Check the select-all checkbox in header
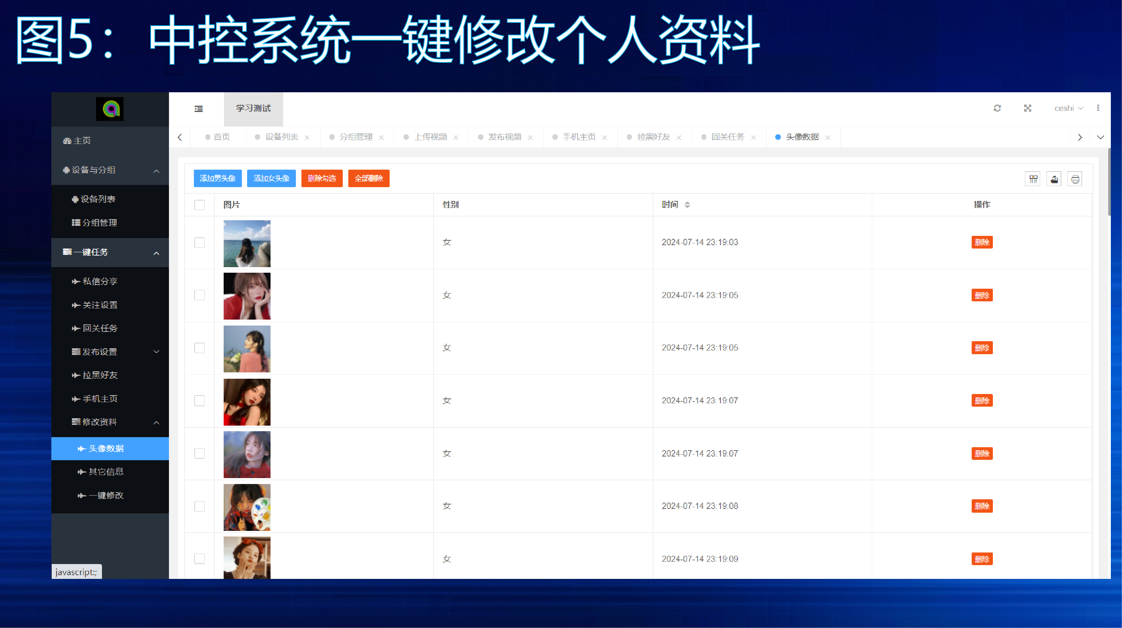 [199, 205]
